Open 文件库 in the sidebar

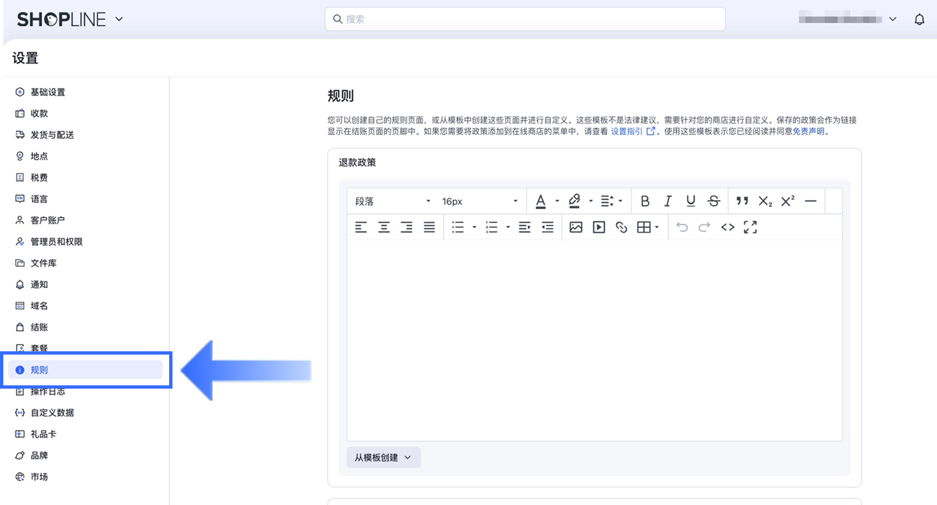43,263
